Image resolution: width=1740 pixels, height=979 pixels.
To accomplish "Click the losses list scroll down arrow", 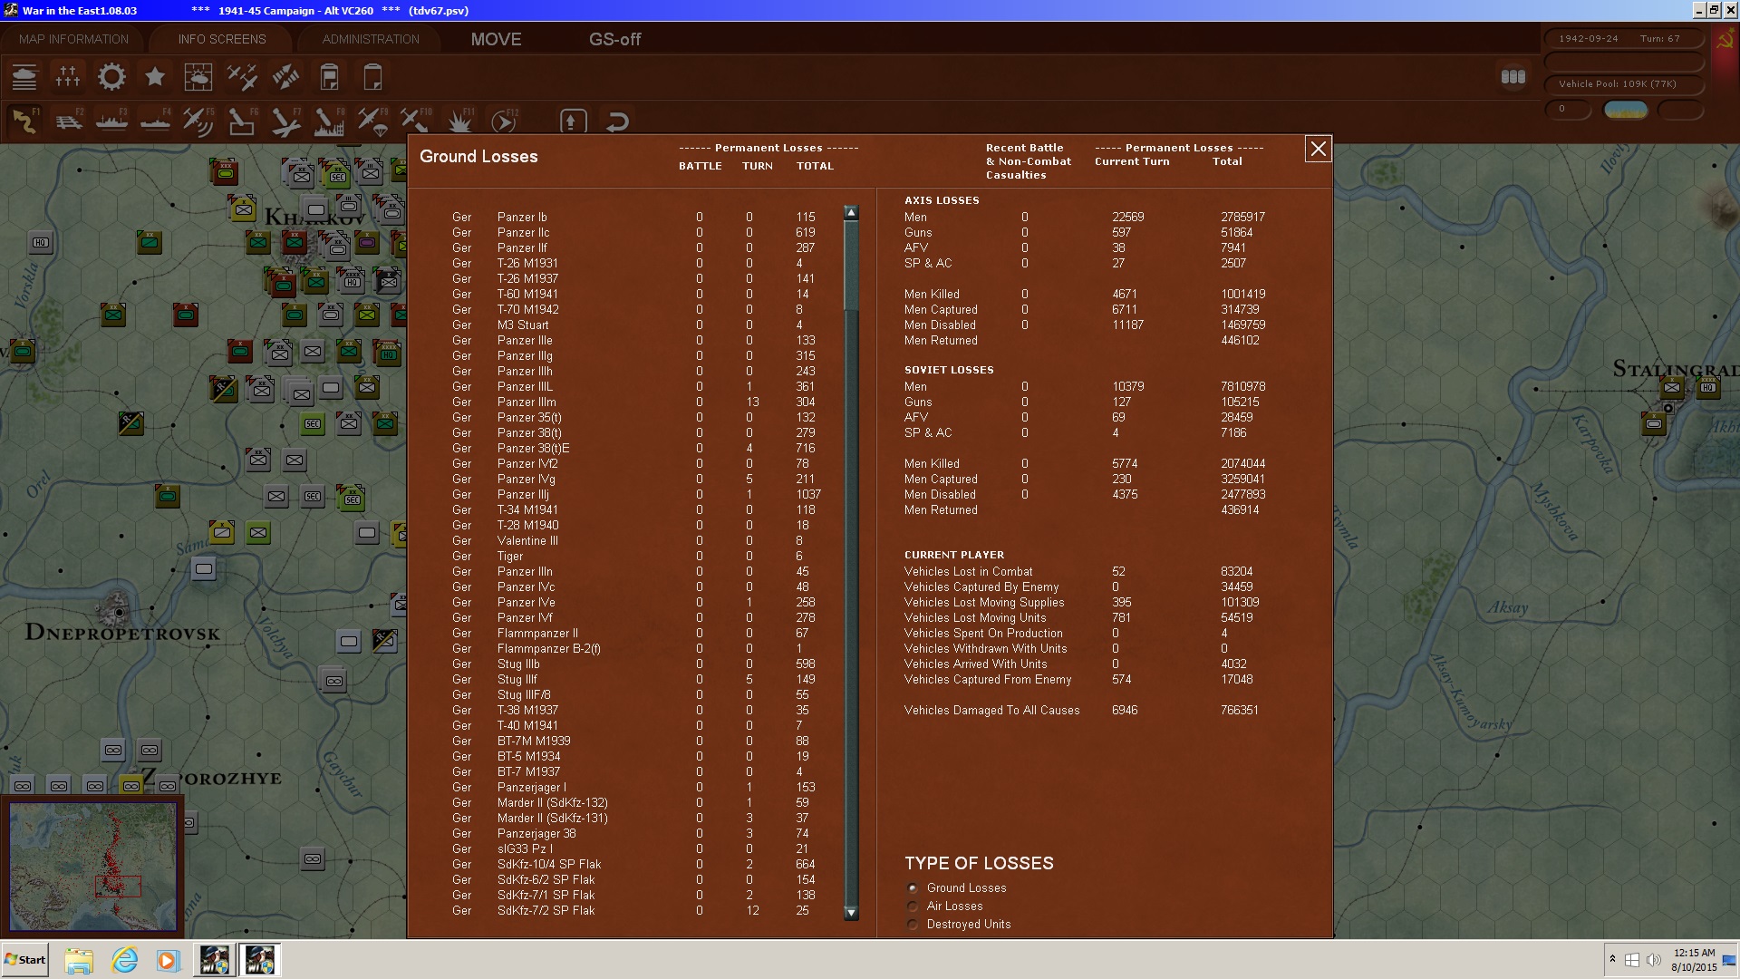I will point(851,913).
